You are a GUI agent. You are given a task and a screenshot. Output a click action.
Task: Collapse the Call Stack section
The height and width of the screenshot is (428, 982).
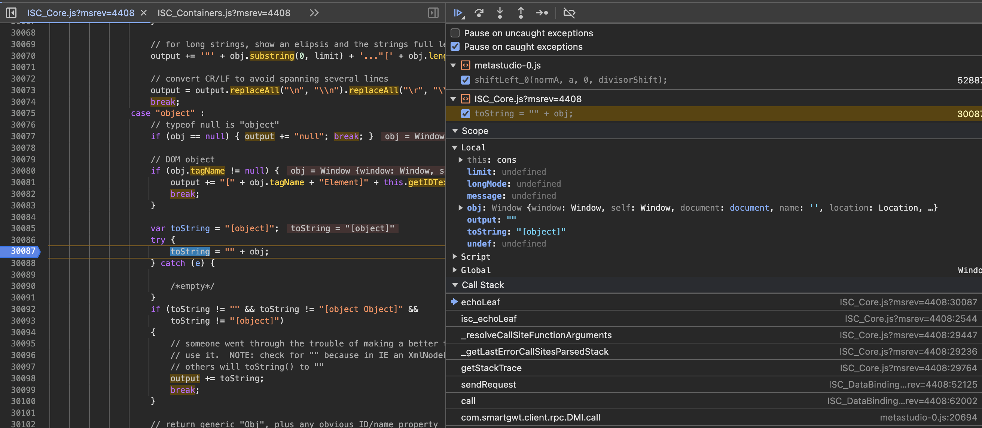455,285
